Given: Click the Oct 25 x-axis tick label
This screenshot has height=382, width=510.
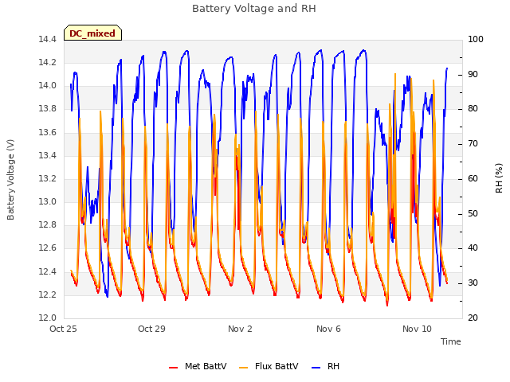Looking at the screenshot, I should click(63, 329).
